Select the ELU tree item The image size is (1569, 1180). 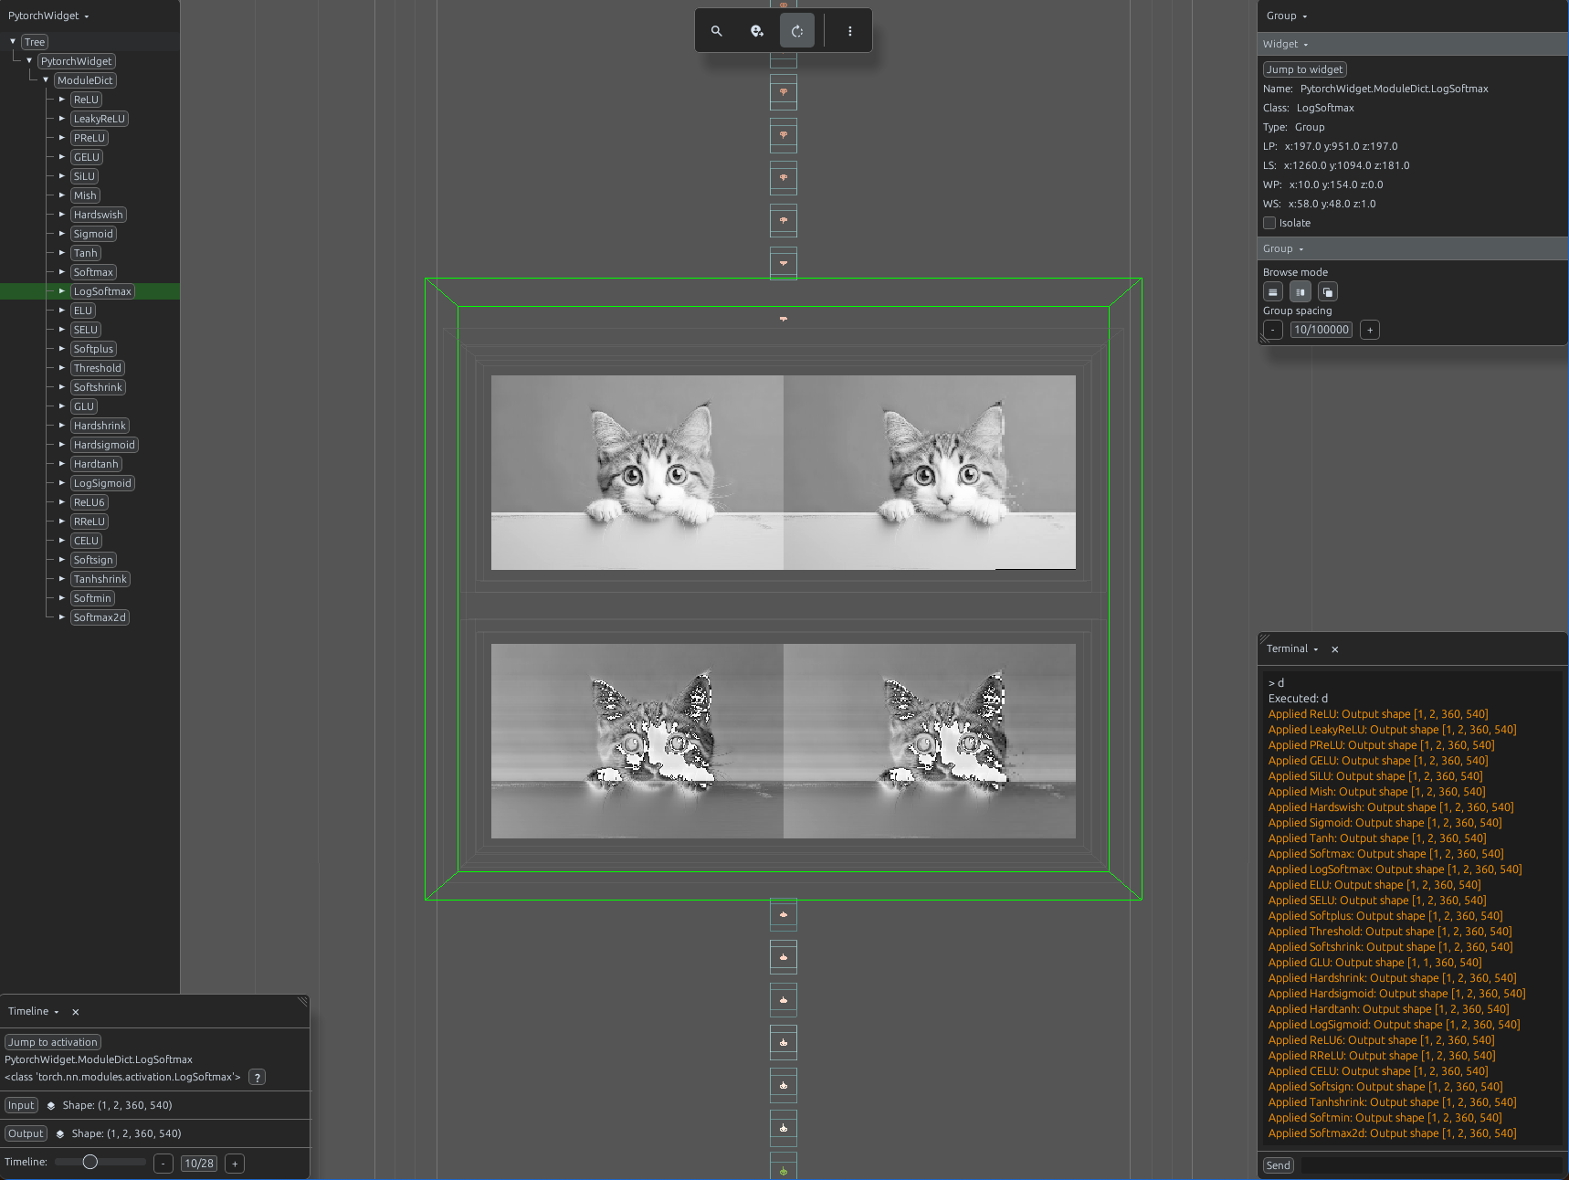(x=83, y=311)
